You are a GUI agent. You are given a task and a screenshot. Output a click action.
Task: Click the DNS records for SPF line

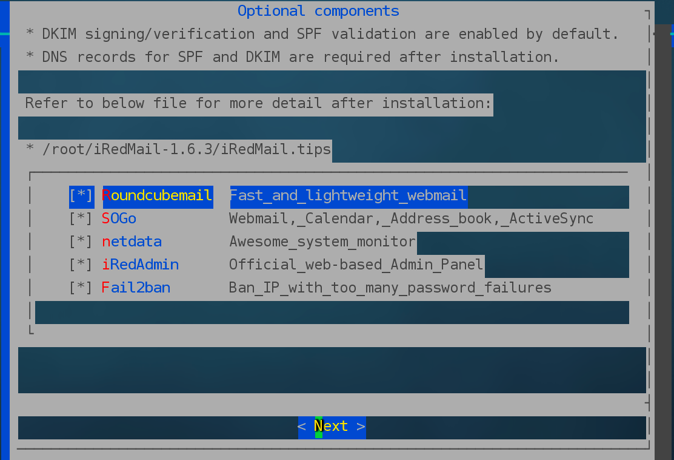[293, 57]
